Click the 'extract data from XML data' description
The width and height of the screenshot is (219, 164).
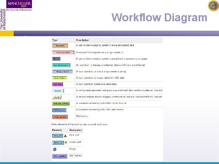(100, 78)
